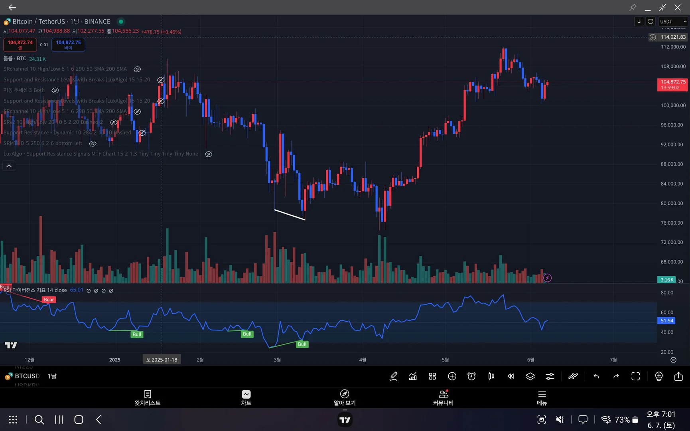Open the 커뮤니티 tab
Image resolution: width=690 pixels, height=431 pixels.
(x=443, y=398)
